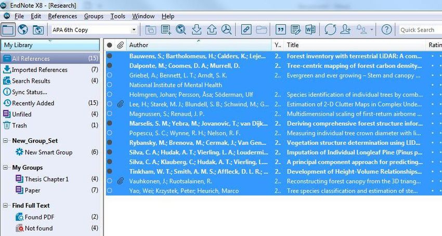442x236 pixels.
Task: Click the Activity Feed bell-person icon
Action: click(x=362, y=29)
